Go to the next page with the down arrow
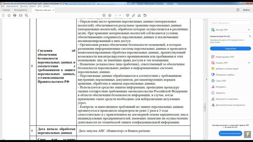The width and height of the screenshot is (253, 142). 110,15
